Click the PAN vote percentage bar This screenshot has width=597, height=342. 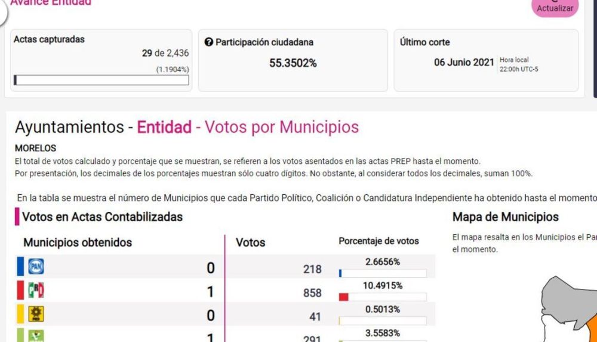[382, 273]
